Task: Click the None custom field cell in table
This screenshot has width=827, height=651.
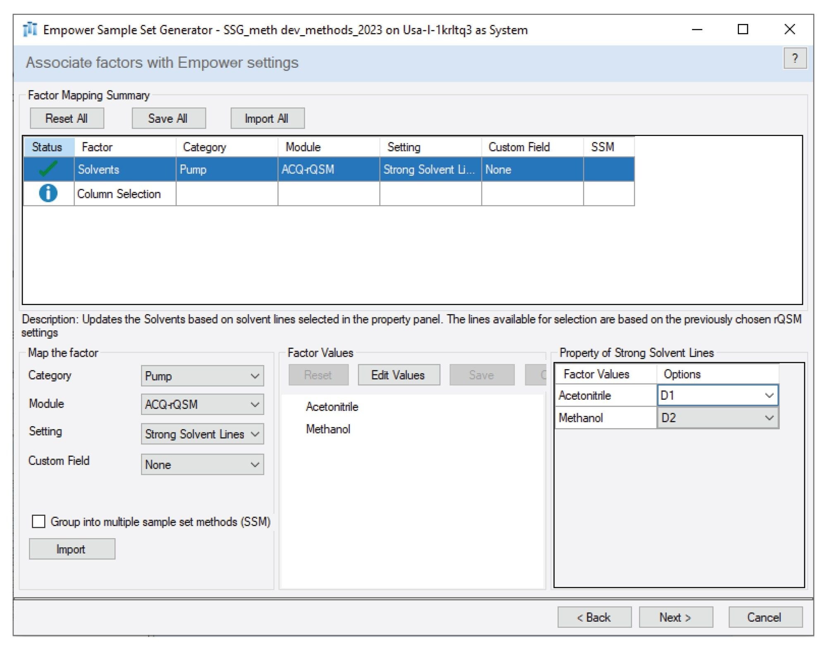Action: [533, 169]
